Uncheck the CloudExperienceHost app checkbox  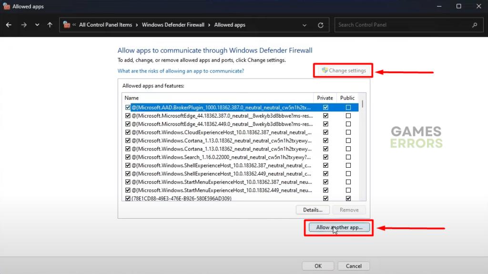(x=128, y=132)
